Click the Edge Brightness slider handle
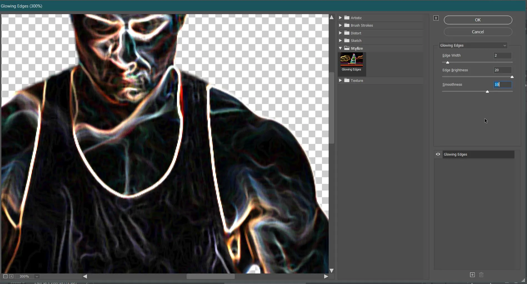 pyautogui.click(x=512, y=77)
